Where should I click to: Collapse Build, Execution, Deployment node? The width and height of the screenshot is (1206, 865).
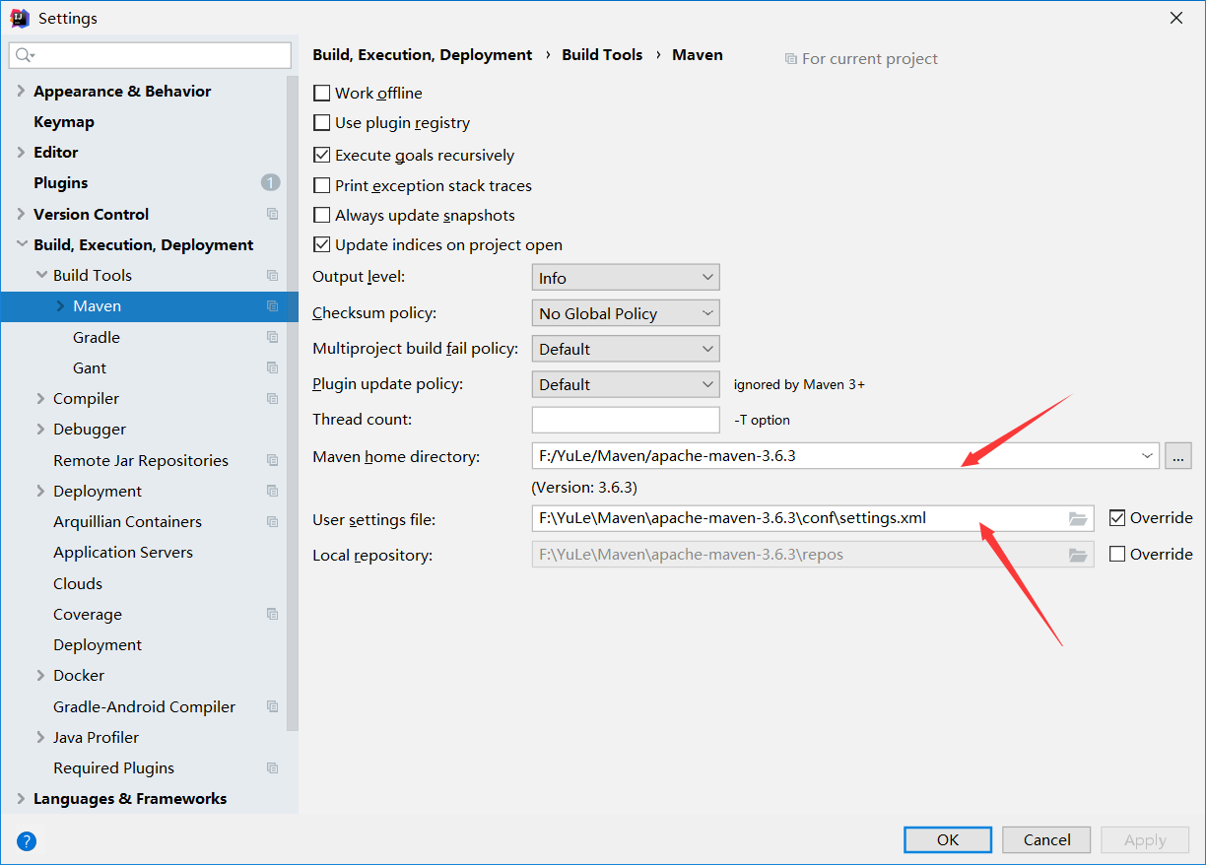[x=21, y=244]
